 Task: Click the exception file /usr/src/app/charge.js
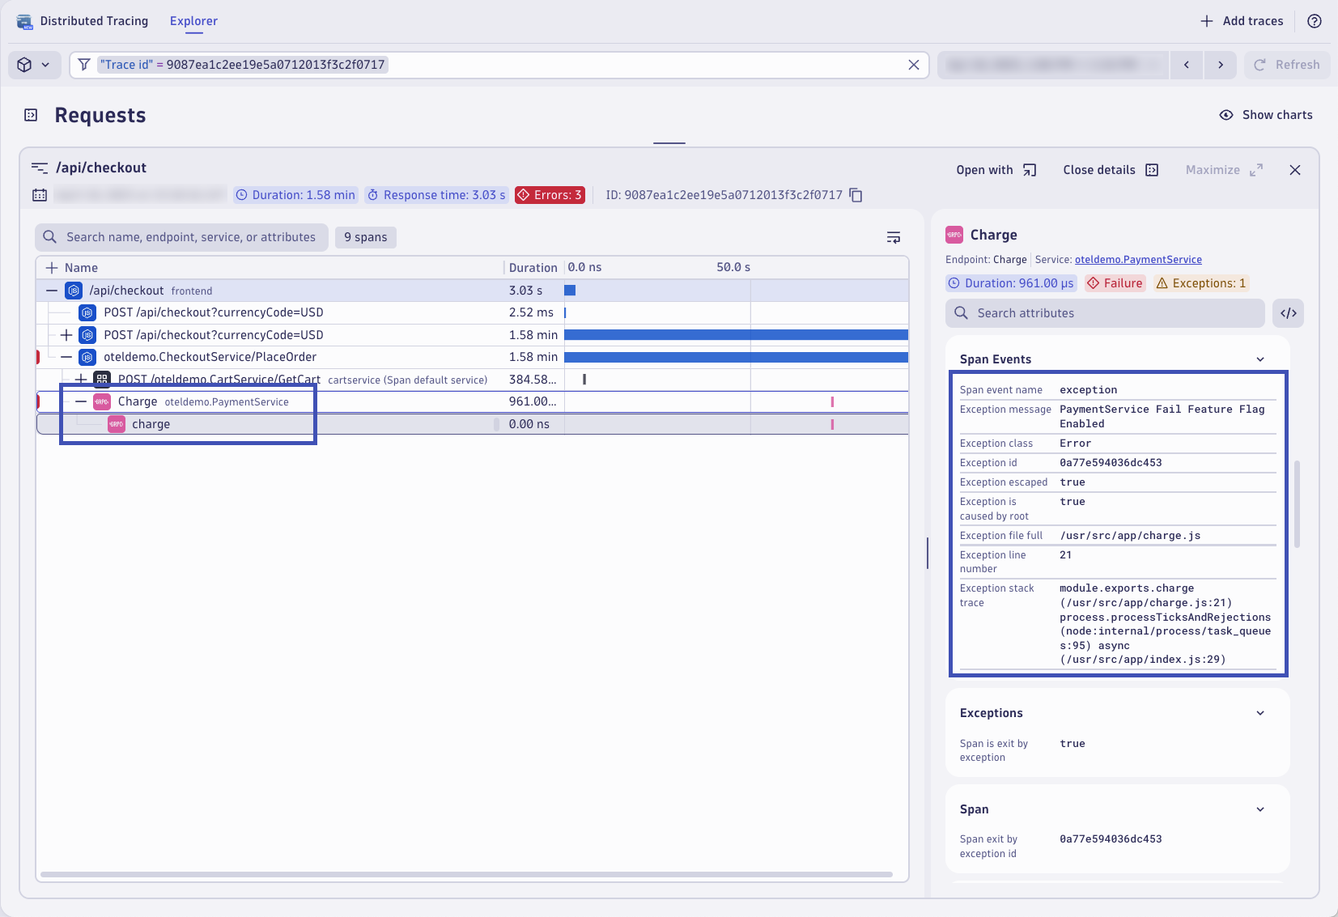pos(1130,536)
